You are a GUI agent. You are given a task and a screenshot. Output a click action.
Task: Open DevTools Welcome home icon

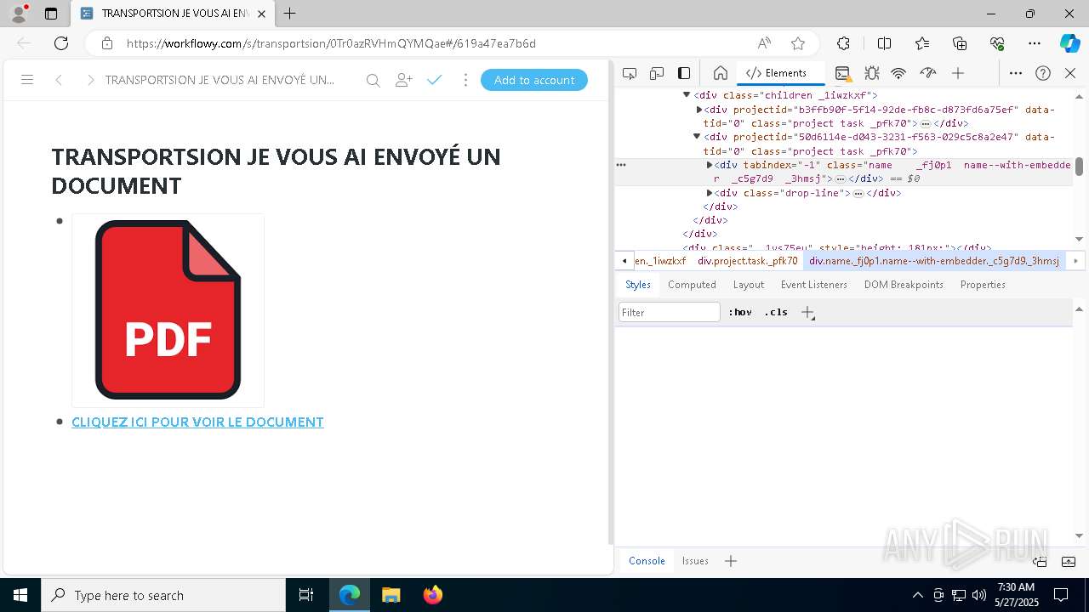[720, 73]
